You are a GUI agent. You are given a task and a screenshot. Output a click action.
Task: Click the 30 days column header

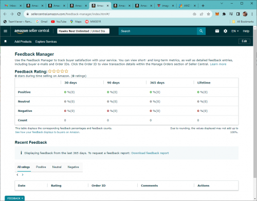[70, 82]
